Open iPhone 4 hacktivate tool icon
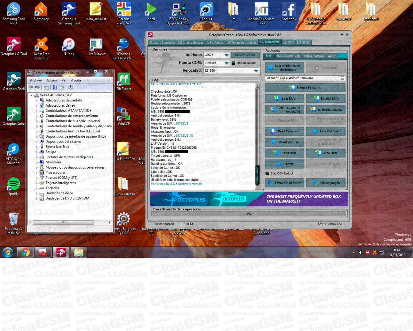This screenshot has width=413, height=331. (124, 48)
